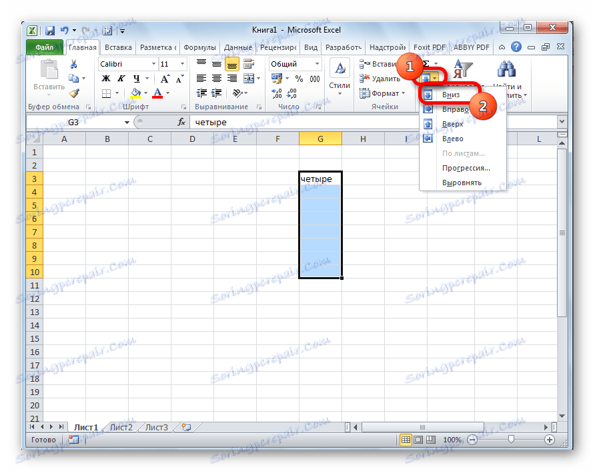Apply red font color icon
595x471 pixels.
(159, 93)
